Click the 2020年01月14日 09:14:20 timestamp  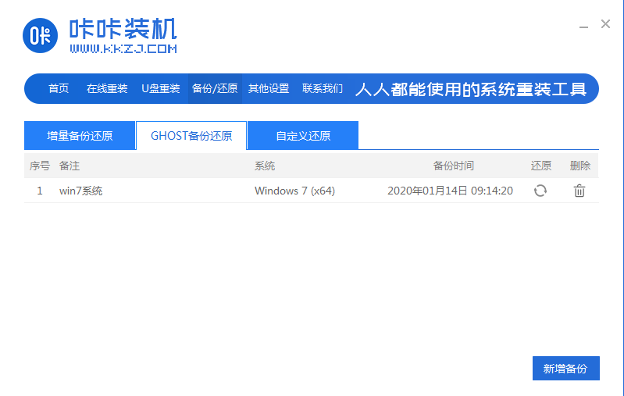(450, 191)
